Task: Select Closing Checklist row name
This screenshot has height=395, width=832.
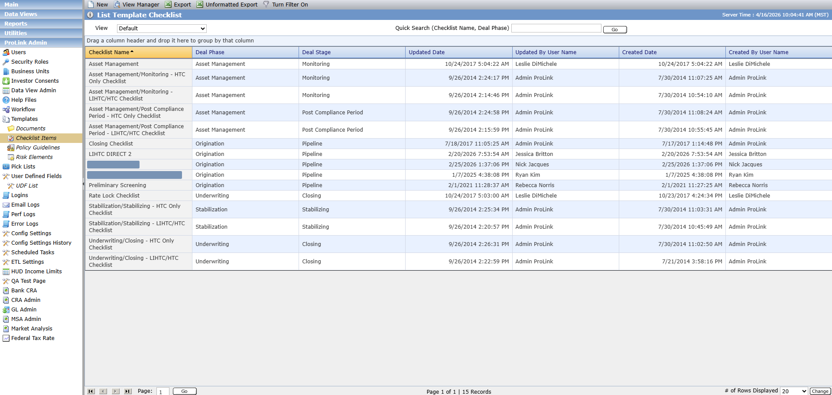Action: click(x=111, y=144)
